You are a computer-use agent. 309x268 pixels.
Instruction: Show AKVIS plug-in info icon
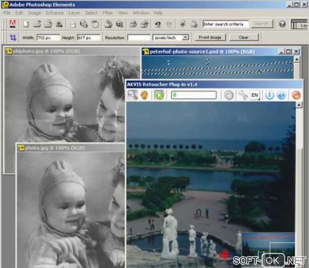pyautogui.click(x=269, y=95)
